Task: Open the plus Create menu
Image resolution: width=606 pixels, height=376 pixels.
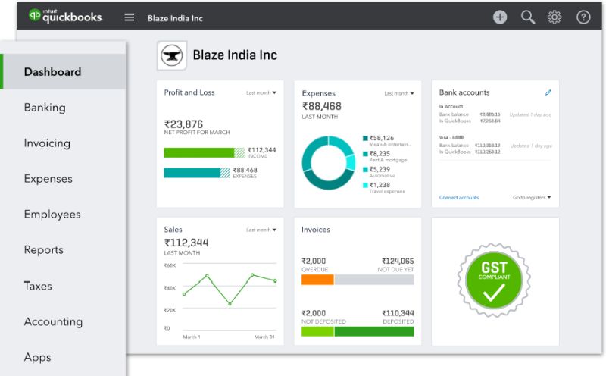Action: (500, 17)
